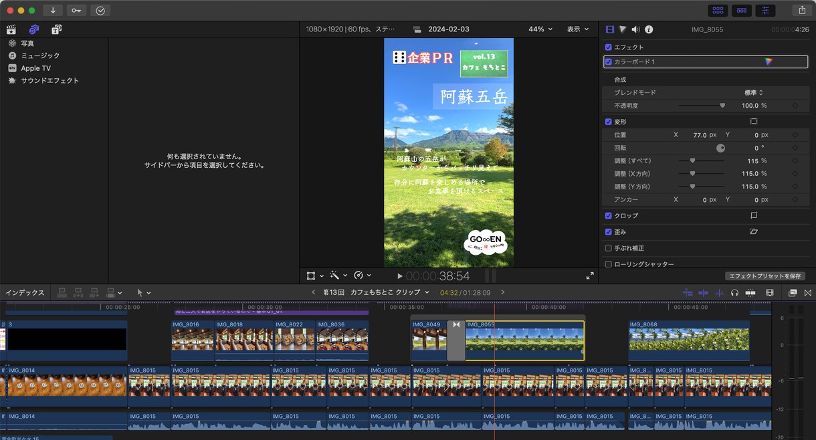The image size is (816, 440).
Task: Open the Audio inspector speaker icon
Action: tap(637, 29)
